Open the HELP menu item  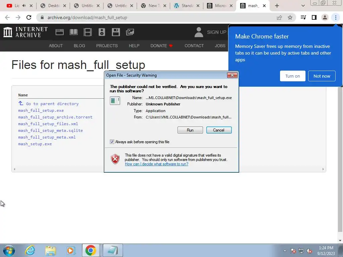[x=134, y=46]
